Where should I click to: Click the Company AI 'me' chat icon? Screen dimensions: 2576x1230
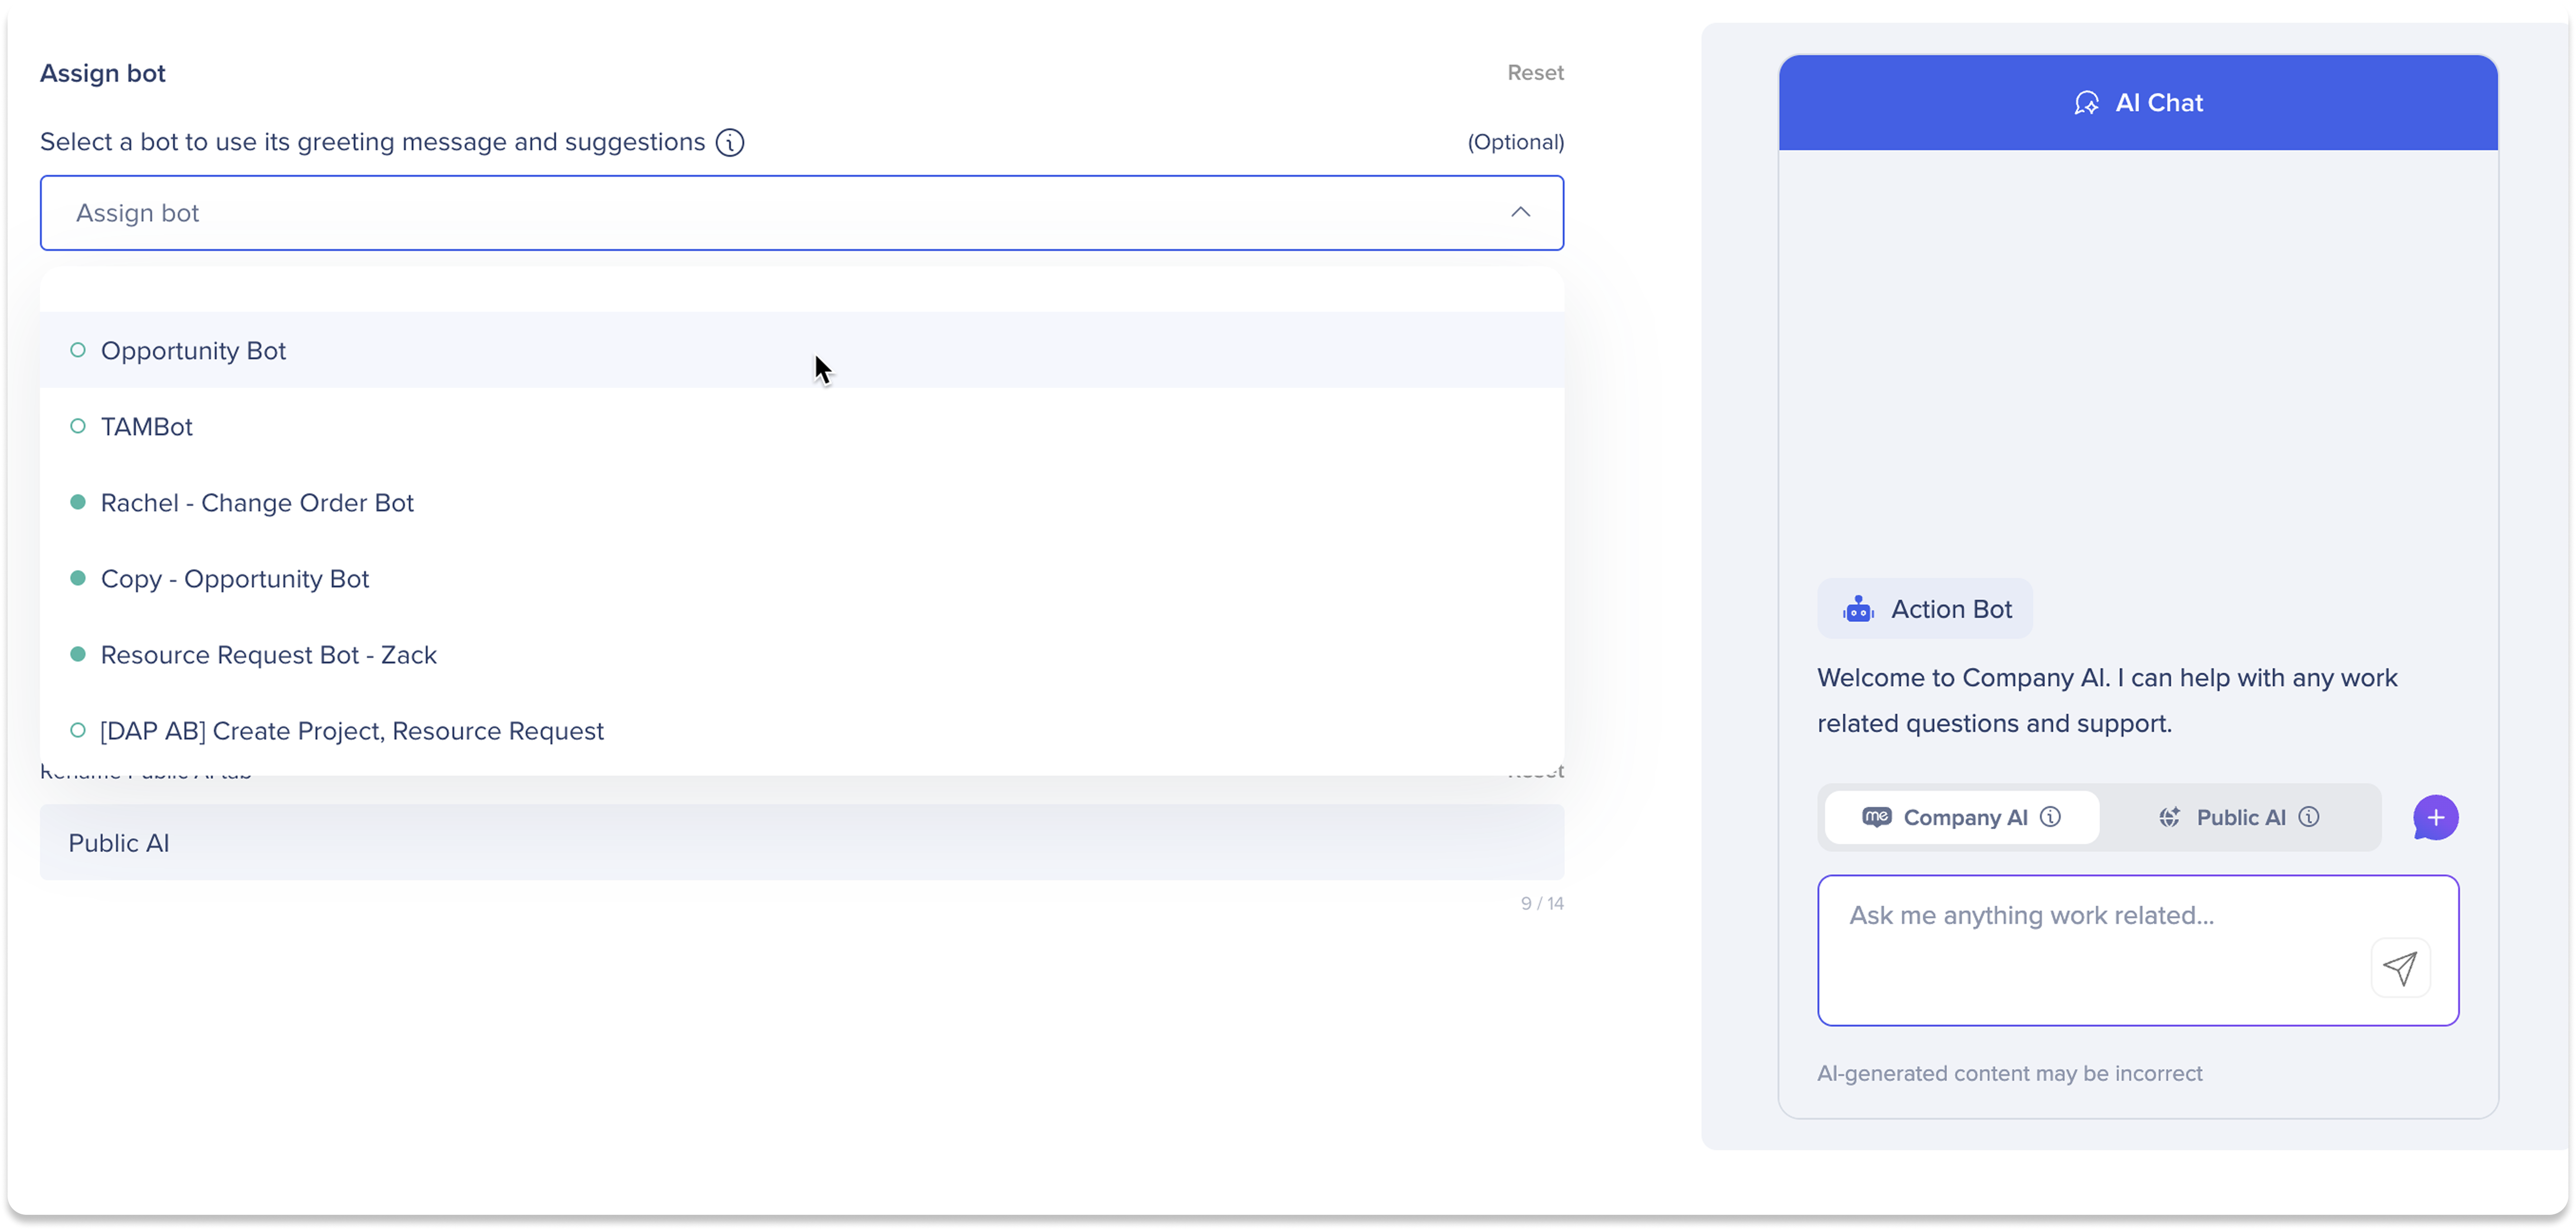[x=1876, y=817]
